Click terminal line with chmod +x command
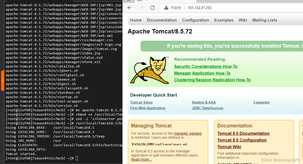Image resolution: width=303 pixels, height=164 pixels. click(x=64, y=115)
